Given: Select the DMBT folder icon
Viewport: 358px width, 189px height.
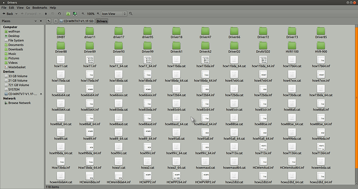Looking at the screenshot, I should pyautogui.click(x=61, y=31).
